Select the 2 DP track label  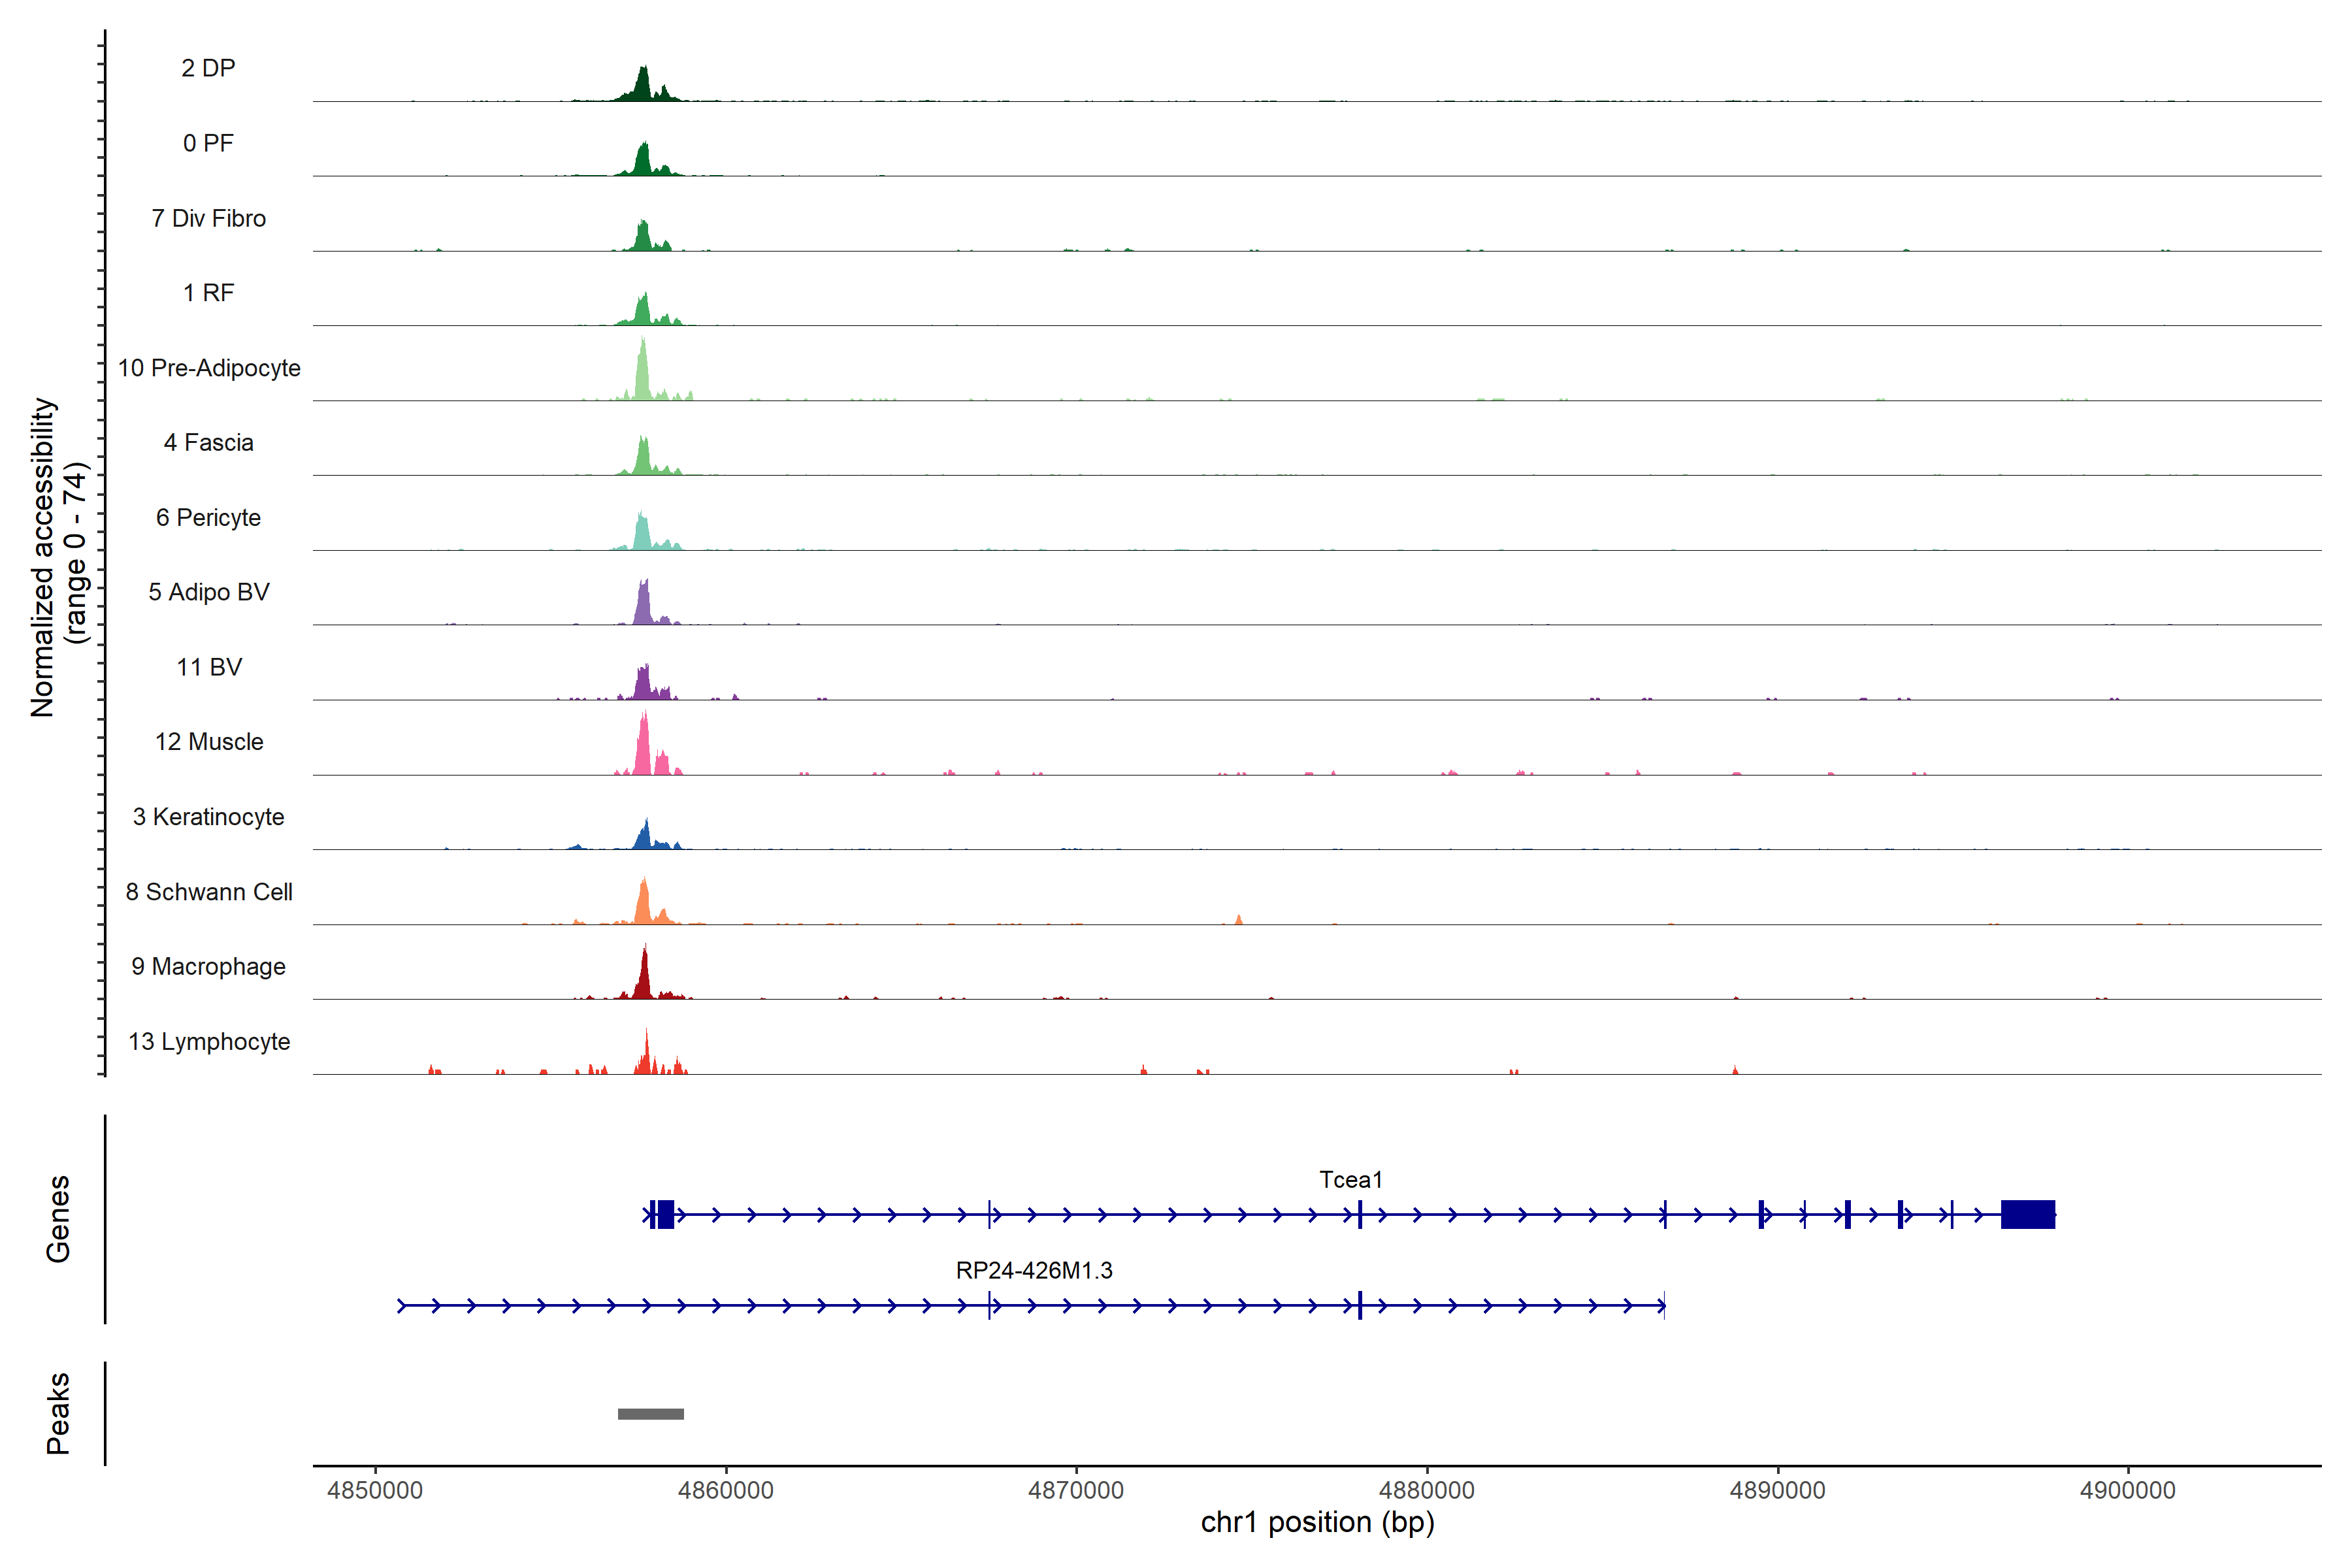pyautogui.click(x=208, y=68)
